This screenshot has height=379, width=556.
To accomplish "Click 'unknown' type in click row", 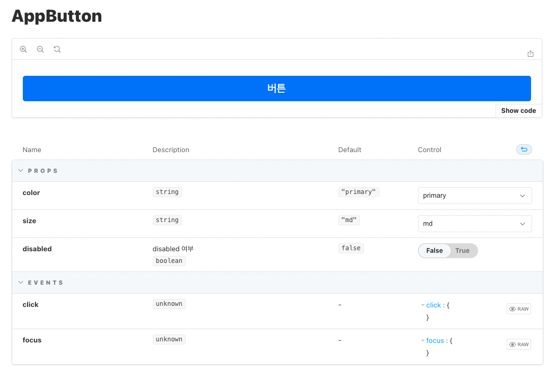I will (x=169, y=304).
